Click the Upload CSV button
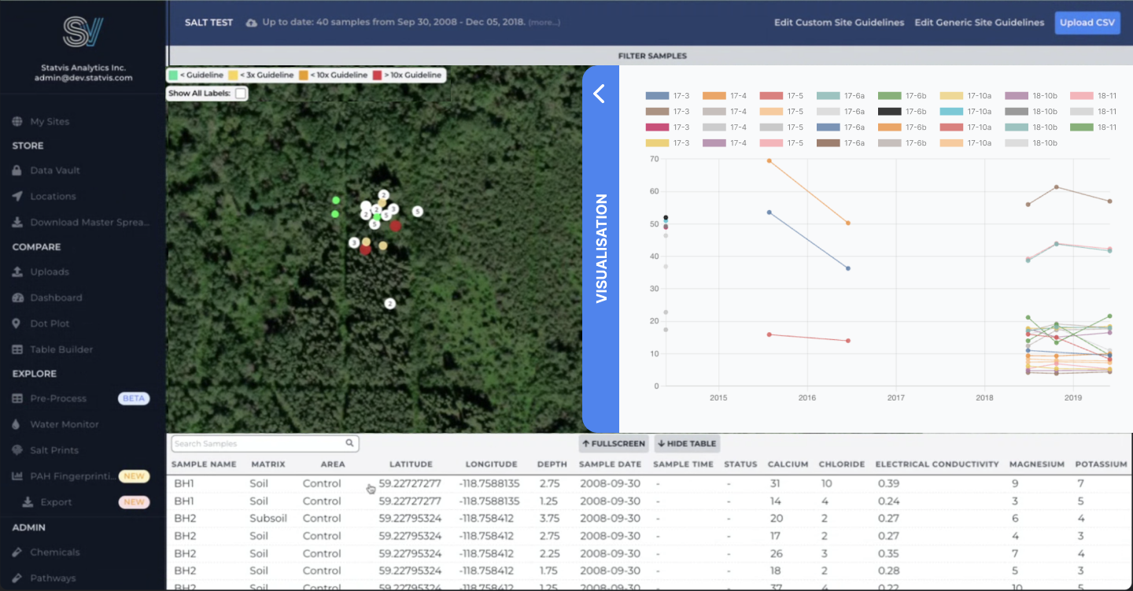 click(x=1087, y=23)
